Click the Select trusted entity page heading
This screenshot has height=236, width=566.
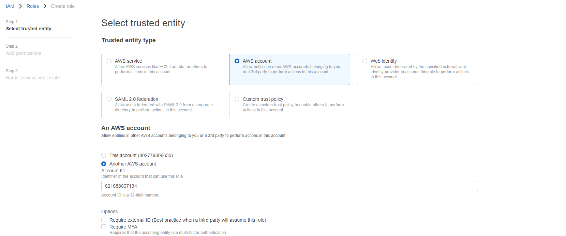(143, 23)
